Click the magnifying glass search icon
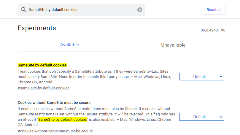 [24, 10]
